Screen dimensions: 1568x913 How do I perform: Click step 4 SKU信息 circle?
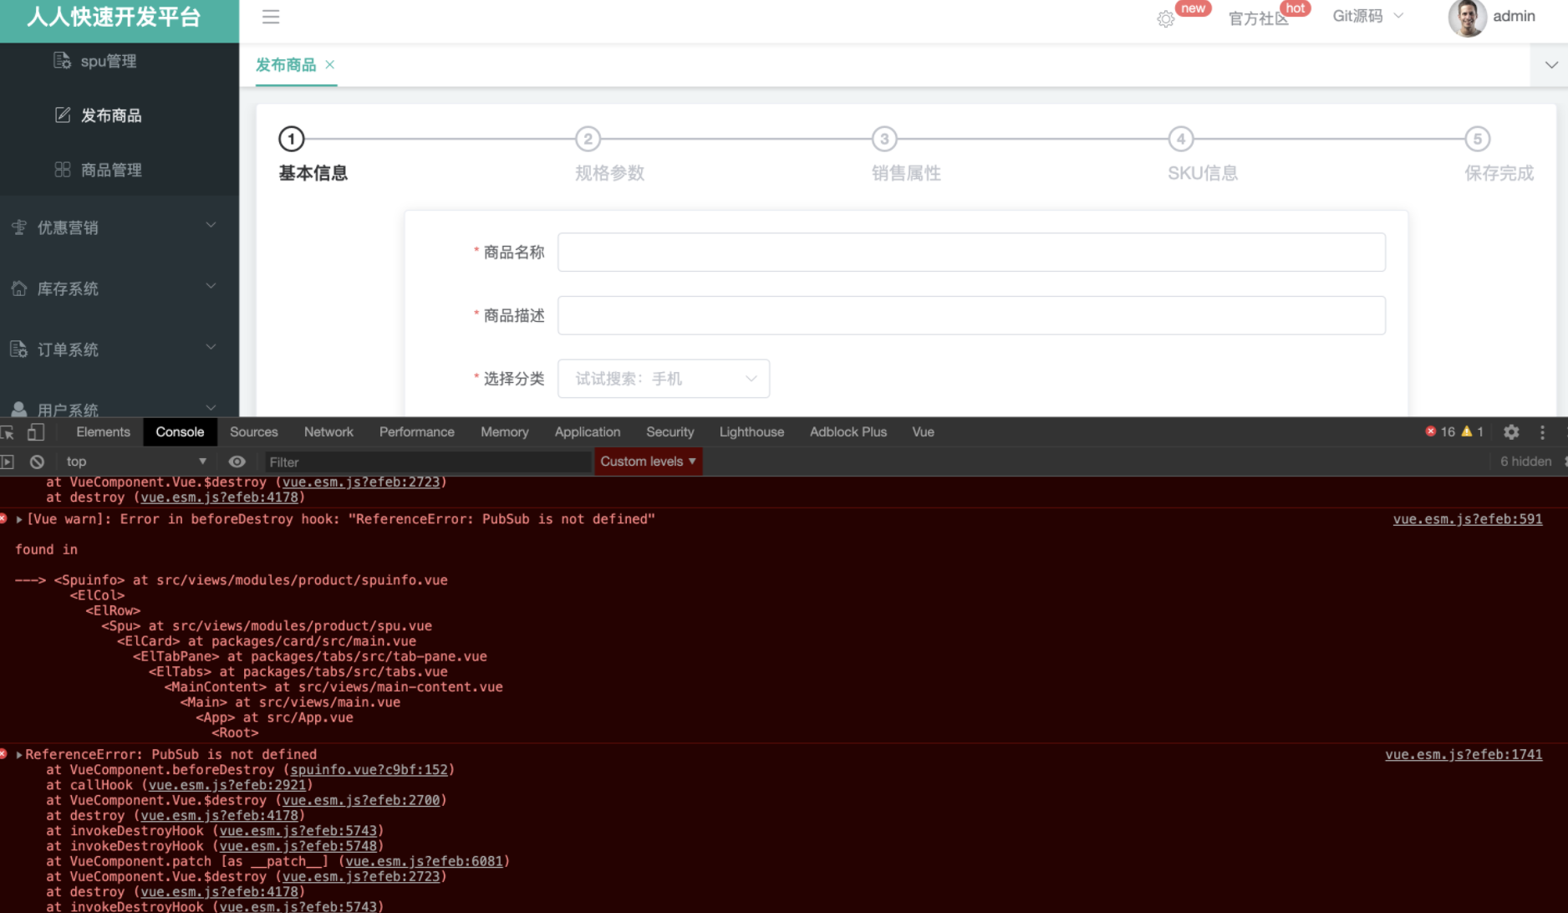[1181, 139]
